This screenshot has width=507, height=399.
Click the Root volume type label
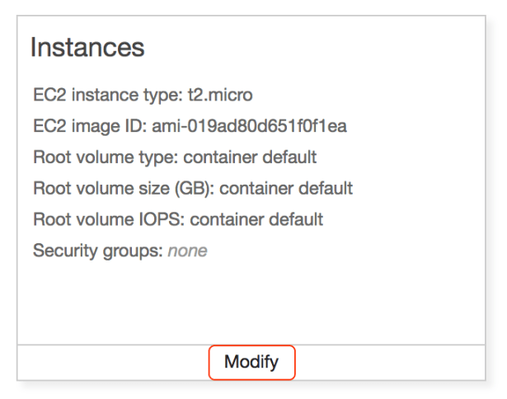coord(105,157)
